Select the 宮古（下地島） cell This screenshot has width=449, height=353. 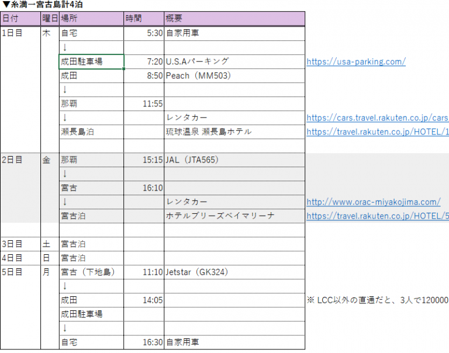click(x=91, y=272)
